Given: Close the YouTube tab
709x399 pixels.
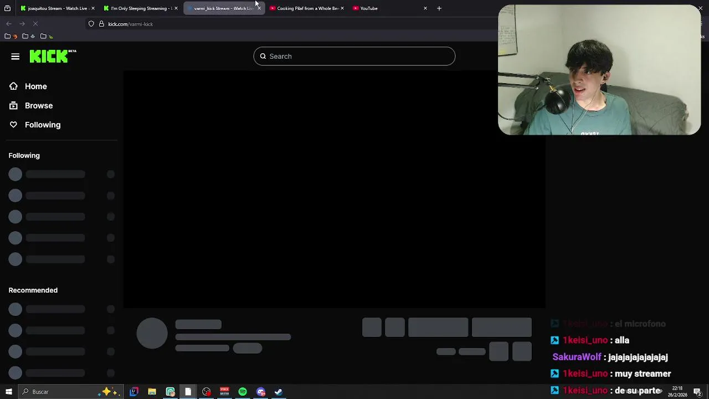Looking at the screenshot, I should 425,8.
